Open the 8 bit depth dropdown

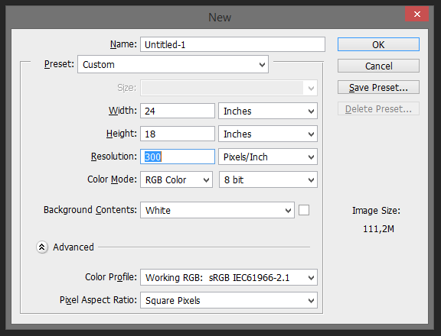[x=268, y=179]
